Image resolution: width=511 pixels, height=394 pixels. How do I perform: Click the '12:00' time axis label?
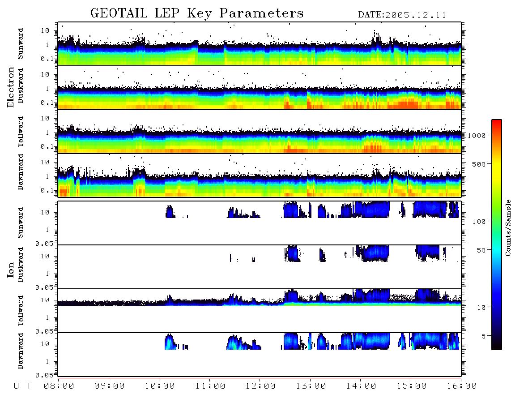coord(260,386)
